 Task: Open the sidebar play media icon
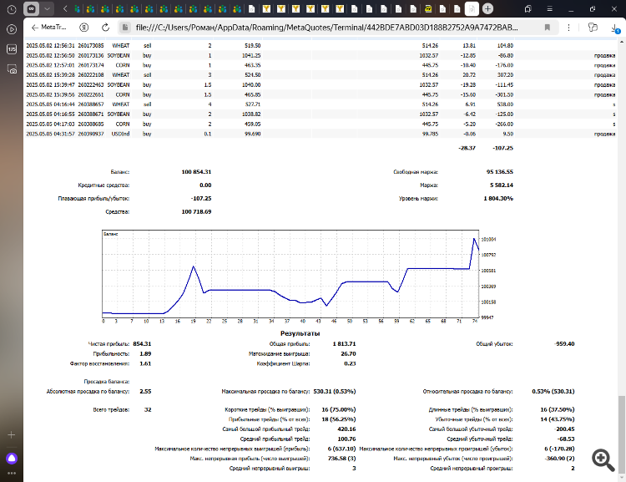[x=12, y=29]
